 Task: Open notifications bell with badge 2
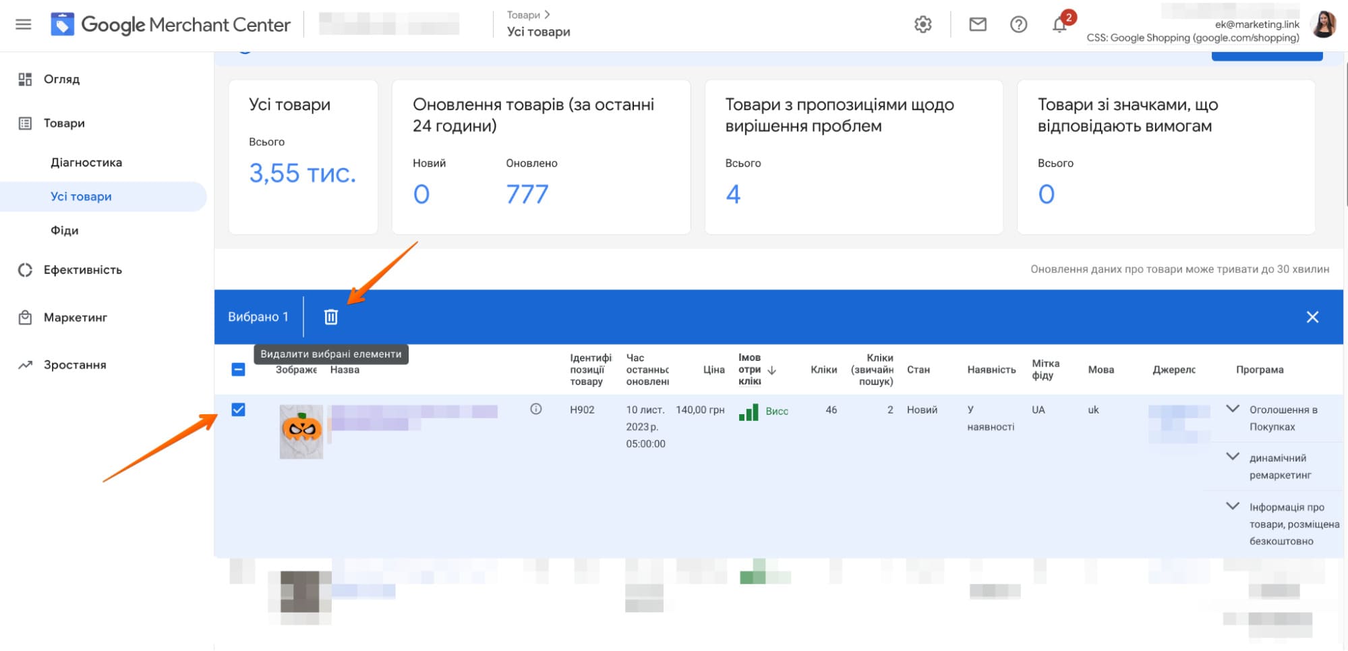click(x=1059, y=26)
